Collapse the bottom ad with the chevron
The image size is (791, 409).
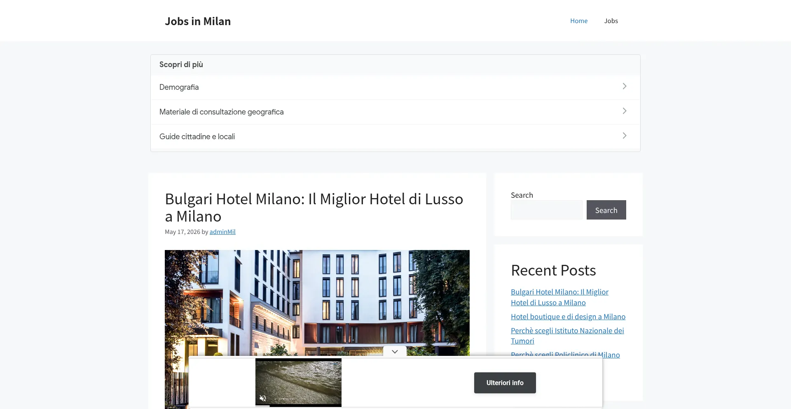coord(395,351)
